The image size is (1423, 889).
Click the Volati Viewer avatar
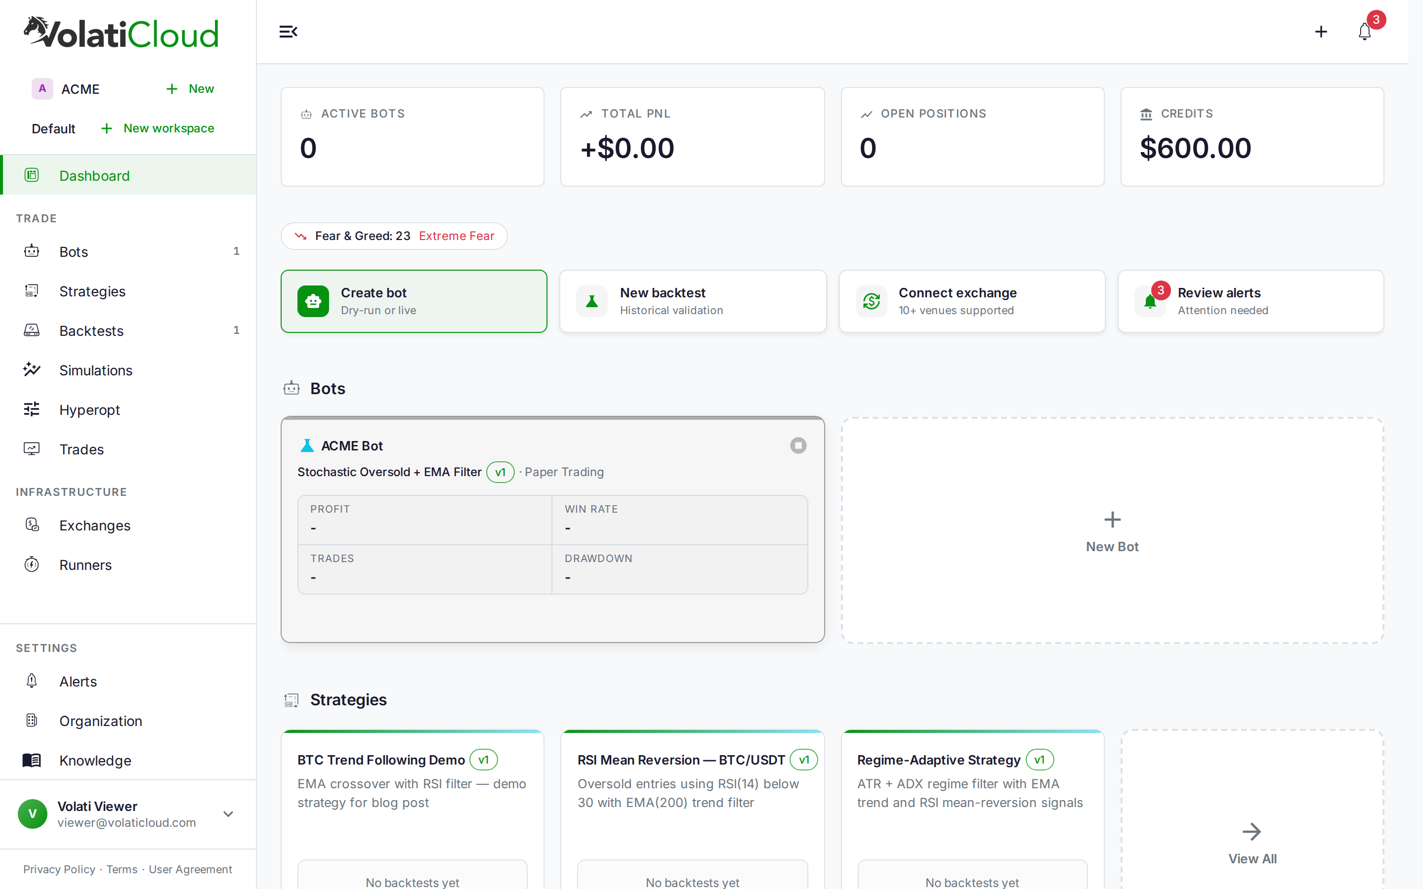(32, 814)
